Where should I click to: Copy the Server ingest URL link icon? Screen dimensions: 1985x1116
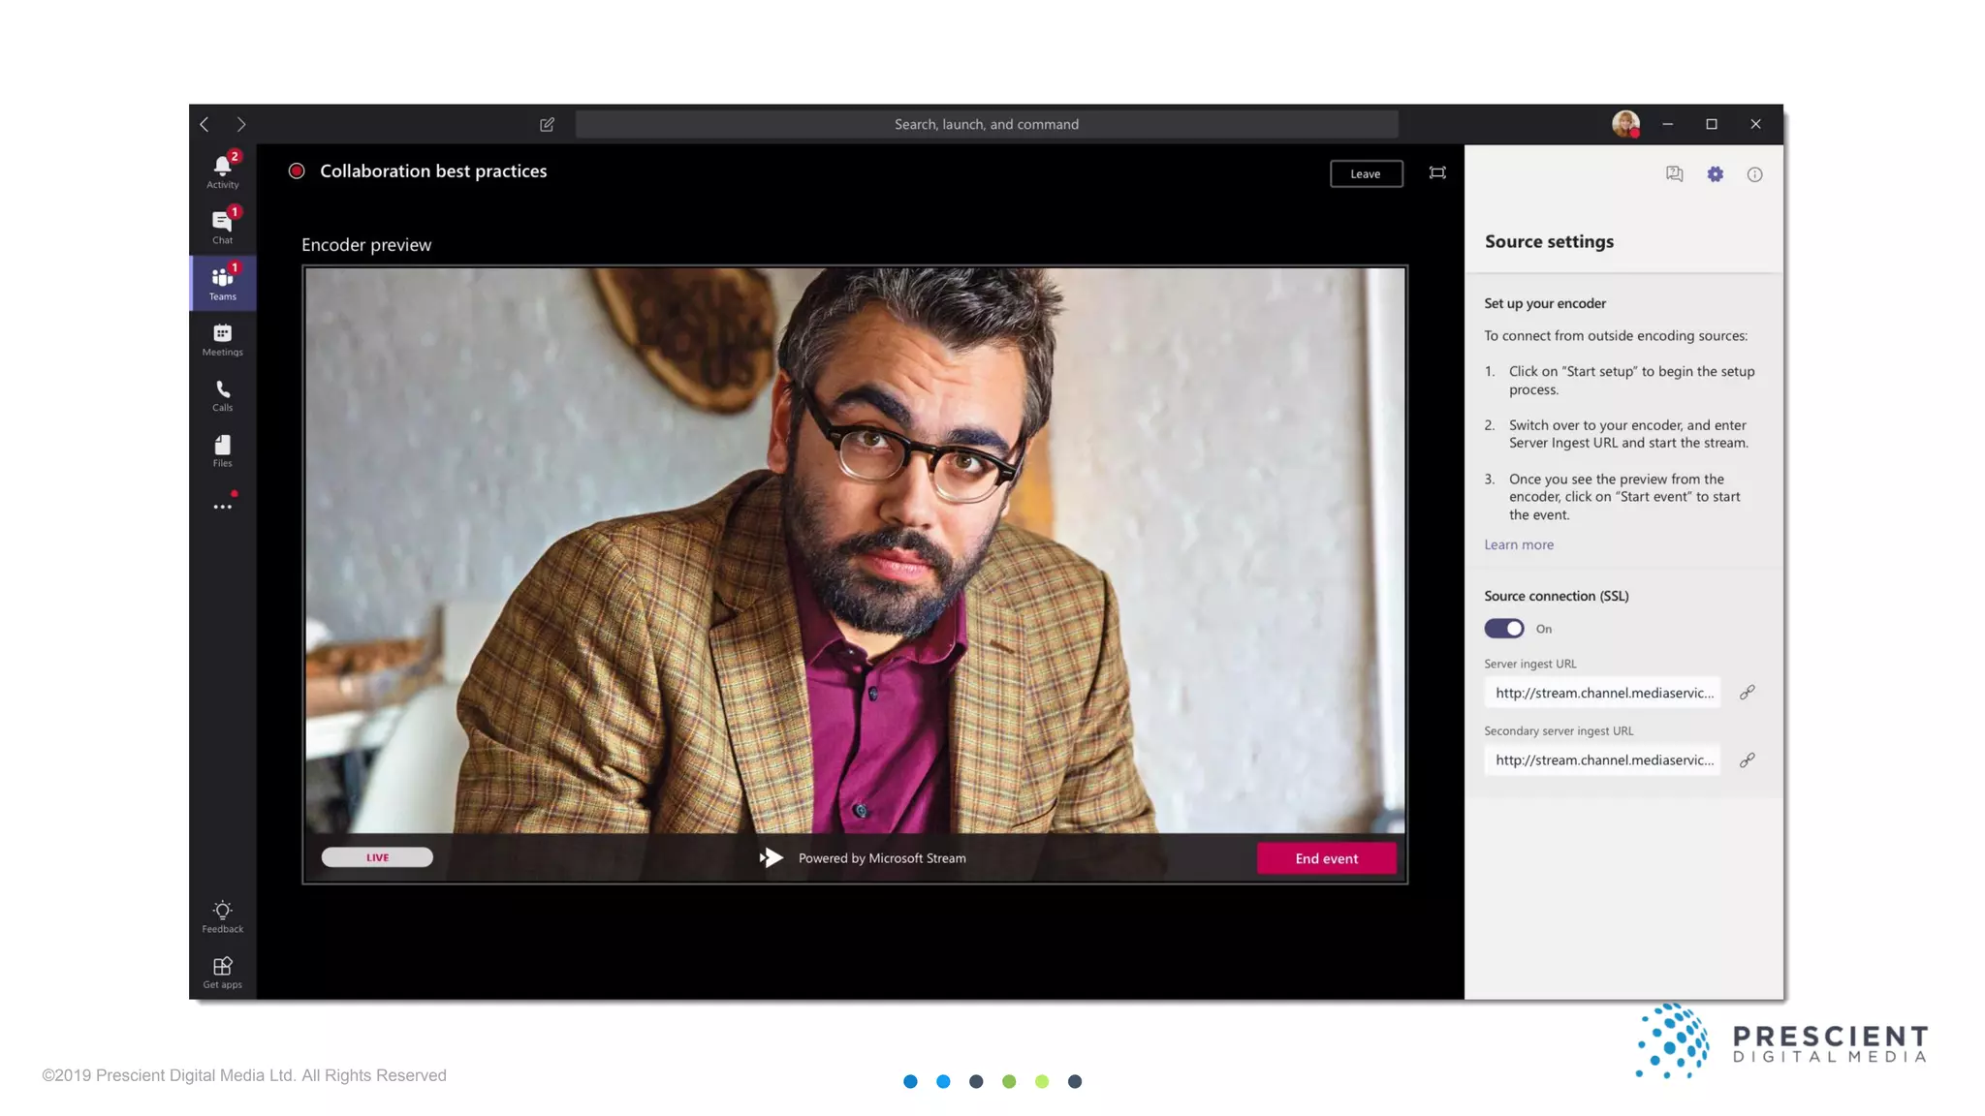click(1747, 693)
